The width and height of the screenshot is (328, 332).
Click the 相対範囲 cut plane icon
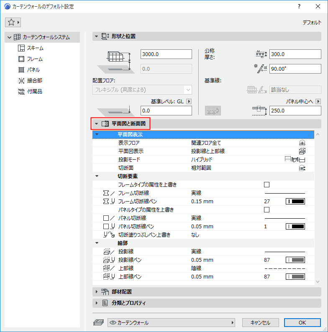302,168
